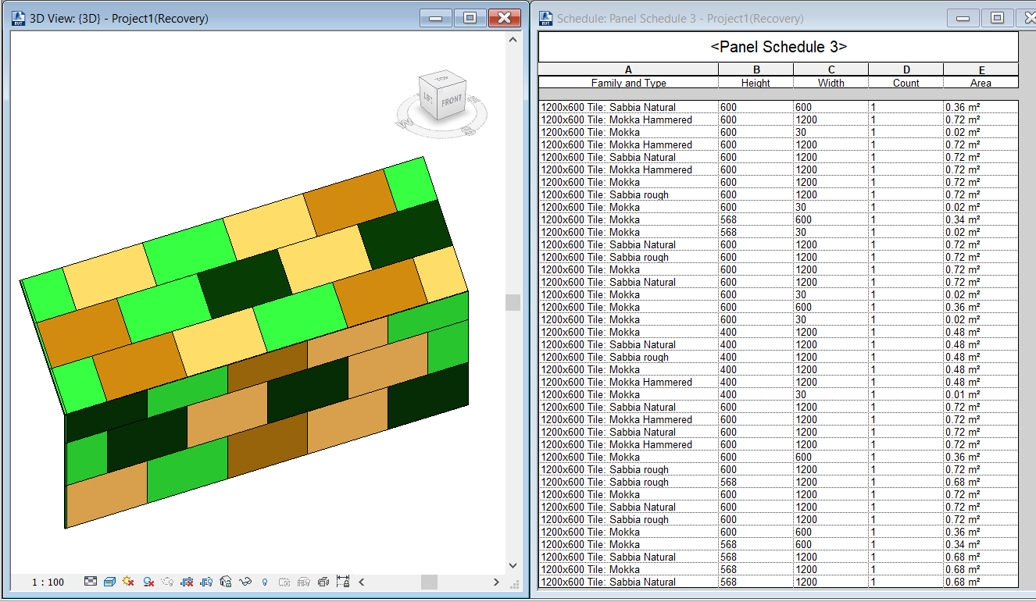Click the Height column header

[756, 82]
